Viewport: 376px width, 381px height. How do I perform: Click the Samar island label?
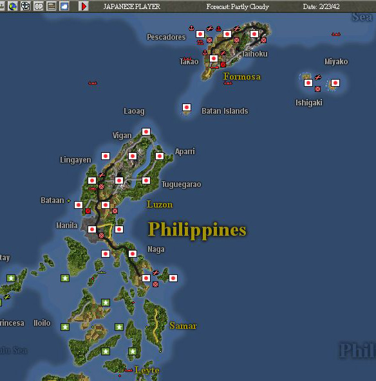[x=183, y=326]
